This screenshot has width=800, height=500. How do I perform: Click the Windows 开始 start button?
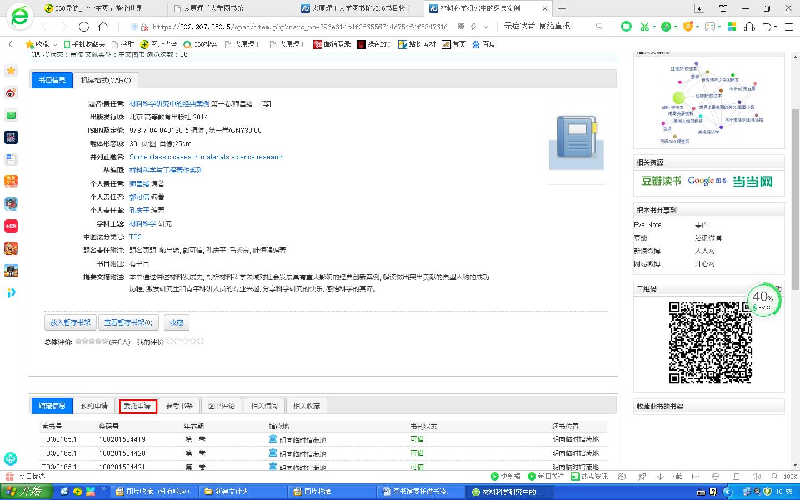[27, 492]
